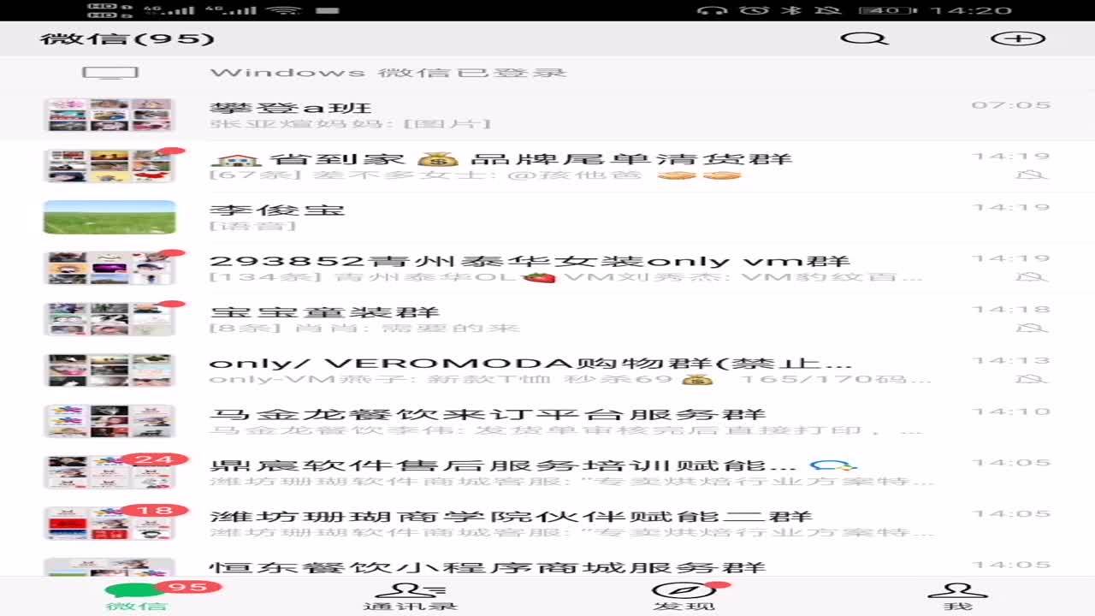Tap the 马金龙餐饮来订平台服务群 avatar
The width and height of the screenshot is (1095, 616).
[109, 422]
